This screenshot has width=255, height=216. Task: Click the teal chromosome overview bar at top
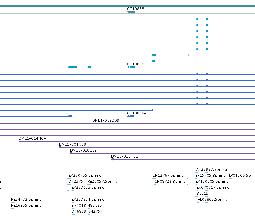coord(128,6)
